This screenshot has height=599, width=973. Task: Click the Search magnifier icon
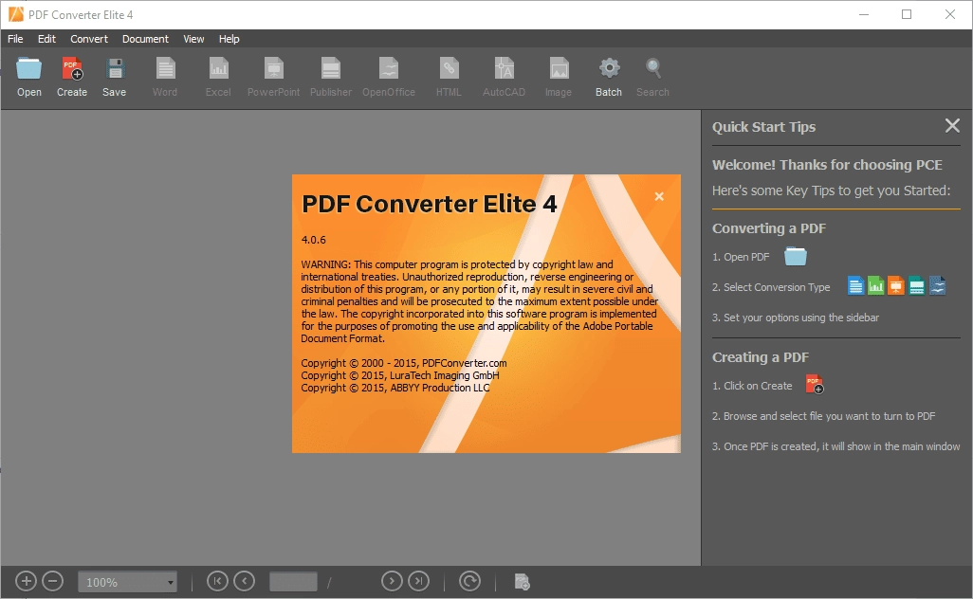(x=652, y=68)
